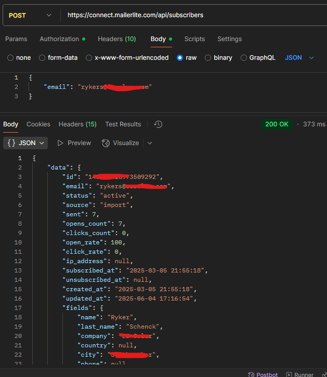Viewport: 327px width, 377px height.
Task: Click the 200 OK status badge
Action: pyautogui.click(x=277, y=124)
